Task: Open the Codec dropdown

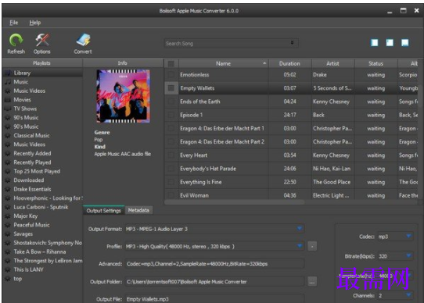Action: click(x=408, y=237)
